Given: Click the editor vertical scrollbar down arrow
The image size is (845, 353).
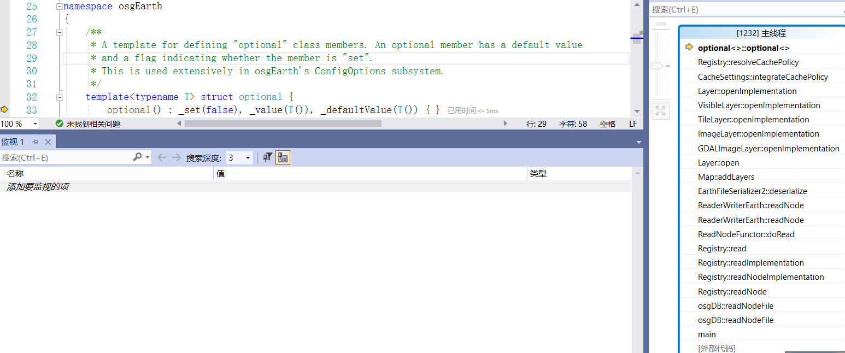Looking at the screenshot, I should (636, 110).
